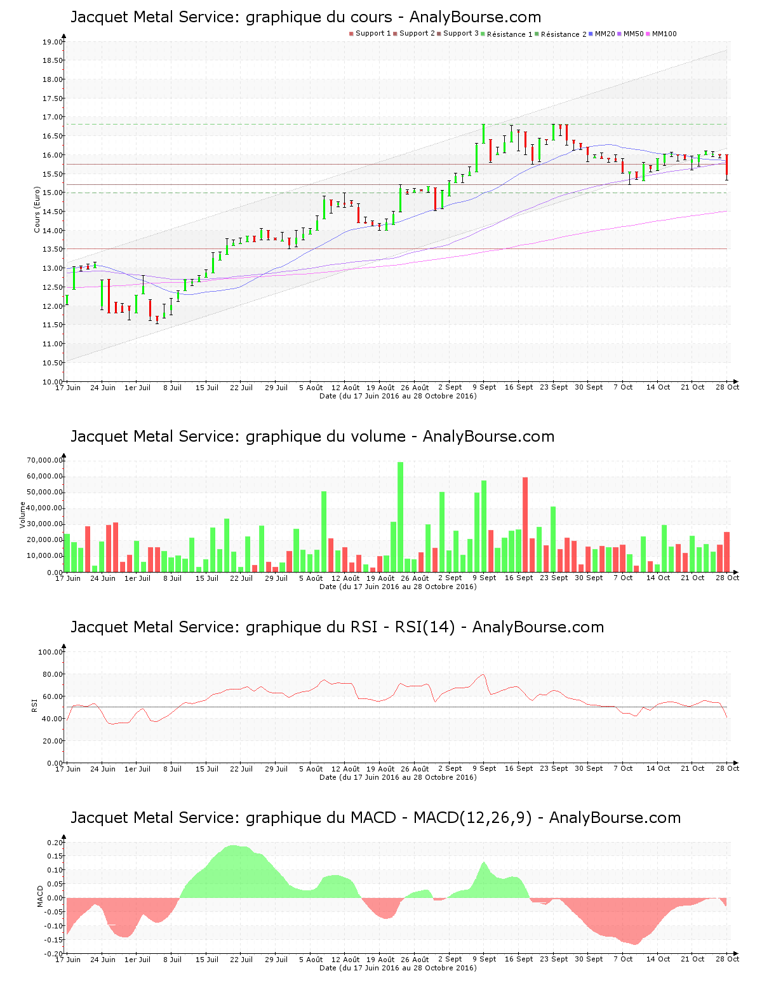Click the 40,000.00 value on volume axis

(x=44, y=508)
